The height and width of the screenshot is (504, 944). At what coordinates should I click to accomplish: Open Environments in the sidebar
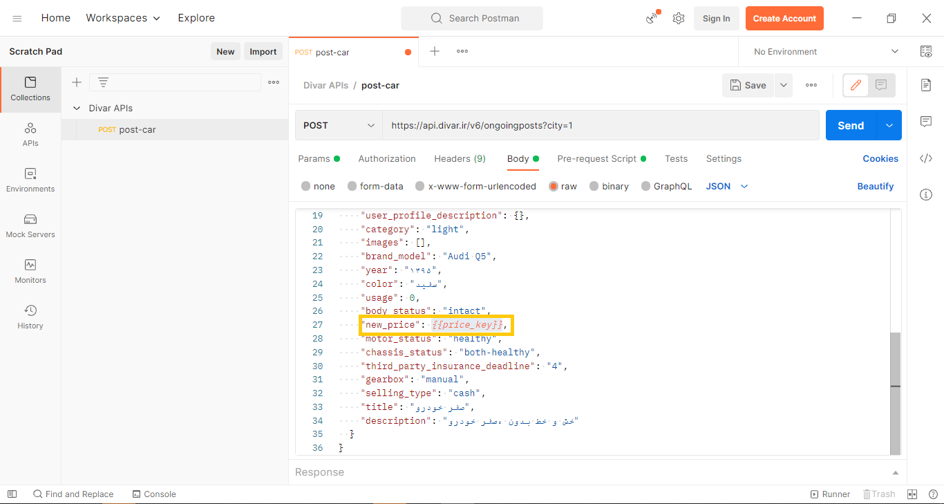click(x=30, y=180)
